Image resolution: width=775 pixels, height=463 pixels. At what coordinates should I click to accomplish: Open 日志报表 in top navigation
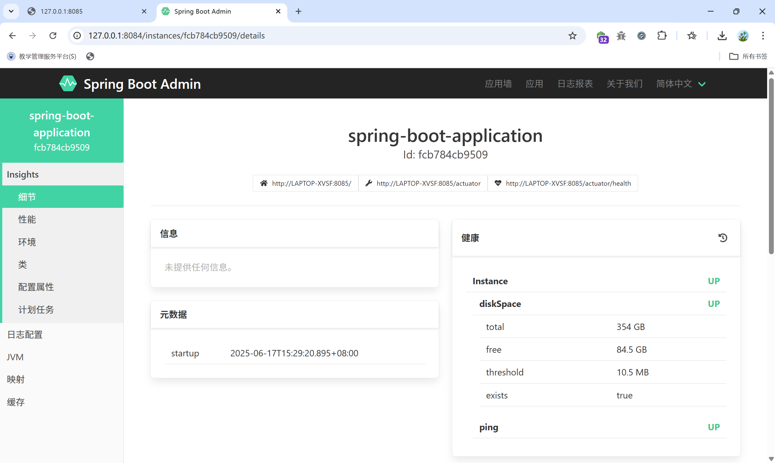[575, 84]
